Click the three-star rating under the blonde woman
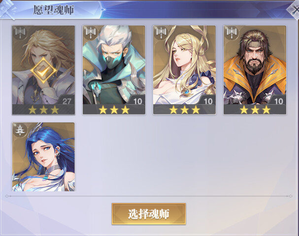299x236 pixels. [x=184, y=110]
